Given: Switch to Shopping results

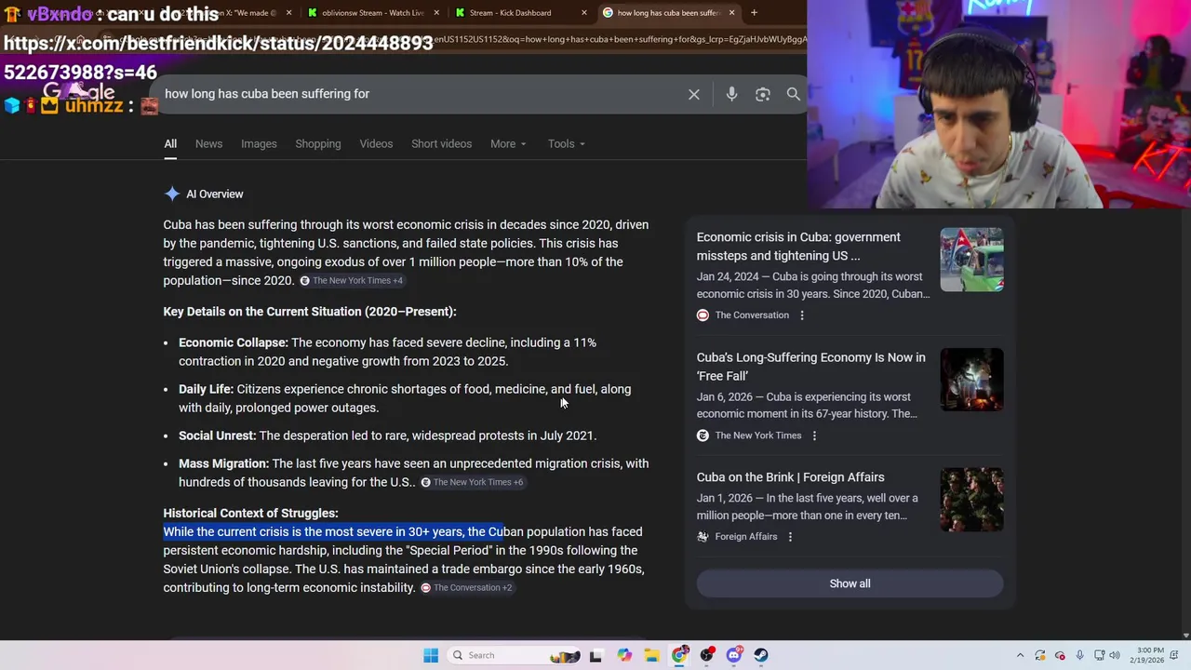Looking at the screenshot, I should pyautogui.click(x=318, y=143).
